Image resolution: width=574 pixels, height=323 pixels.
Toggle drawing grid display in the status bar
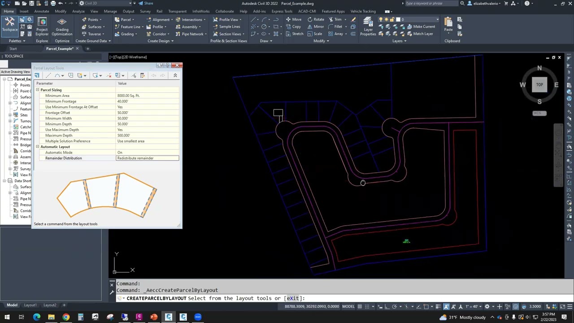coord(359,306)
